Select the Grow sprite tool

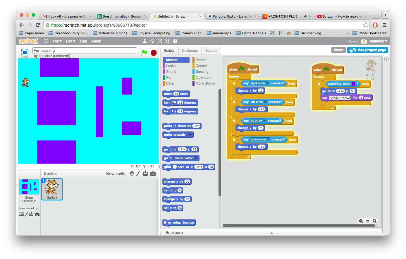160,41
